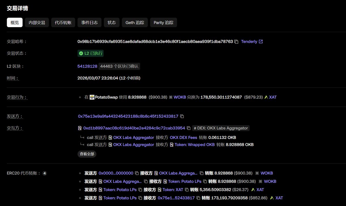
Task: Open the OKX DEX Fees recipient link
Action: pyautogui.click(x=184, y=138)
